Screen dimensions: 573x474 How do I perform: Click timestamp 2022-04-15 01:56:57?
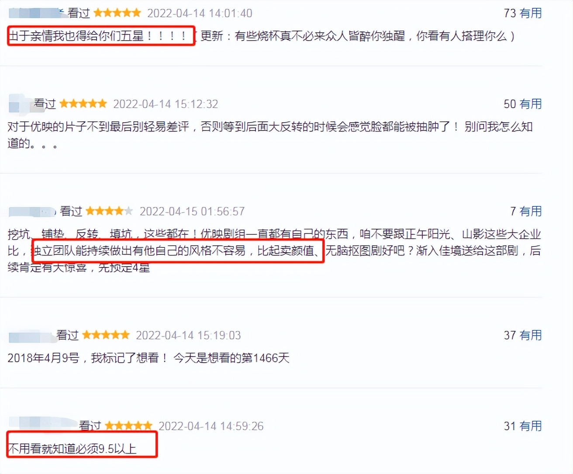tap(192, 212)
